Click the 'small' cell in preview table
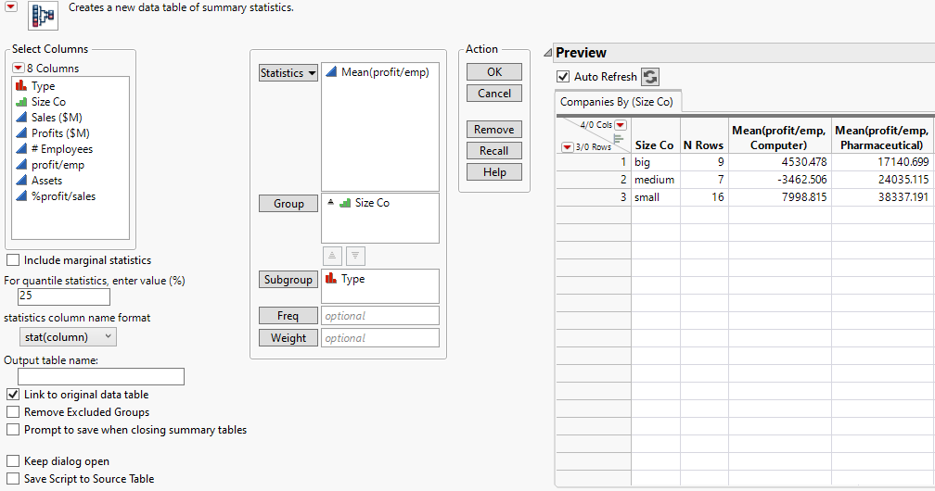The width and height of the screenshot is (935, 491). 655,197
